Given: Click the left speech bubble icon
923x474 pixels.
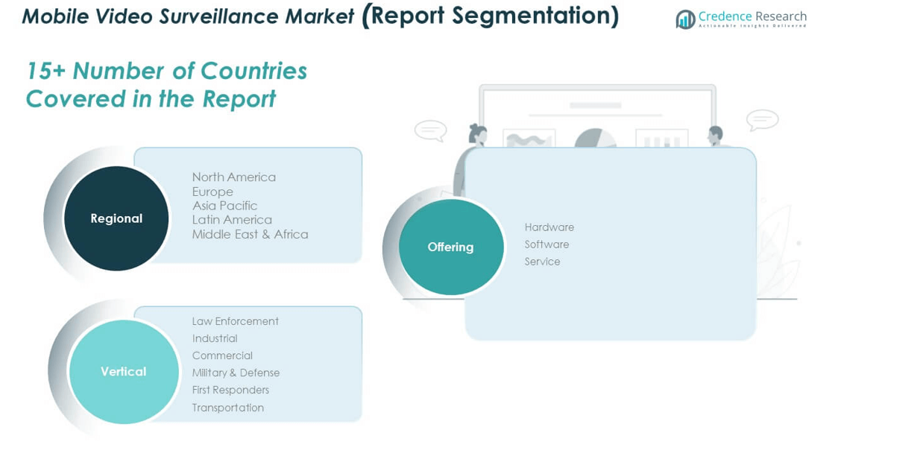Looking at the screenshot, I should 430,130.
